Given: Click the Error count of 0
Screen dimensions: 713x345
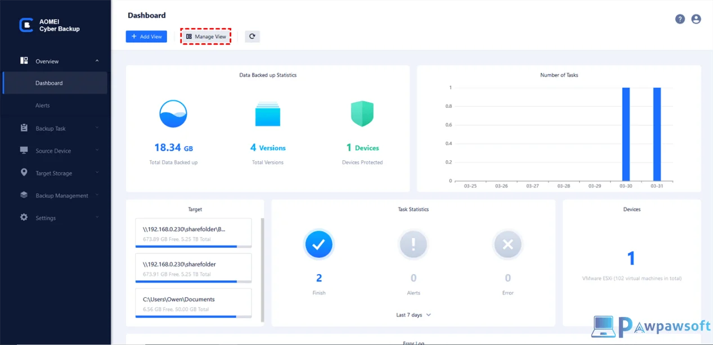Looking at the screenshot, I should coord(508,278).
